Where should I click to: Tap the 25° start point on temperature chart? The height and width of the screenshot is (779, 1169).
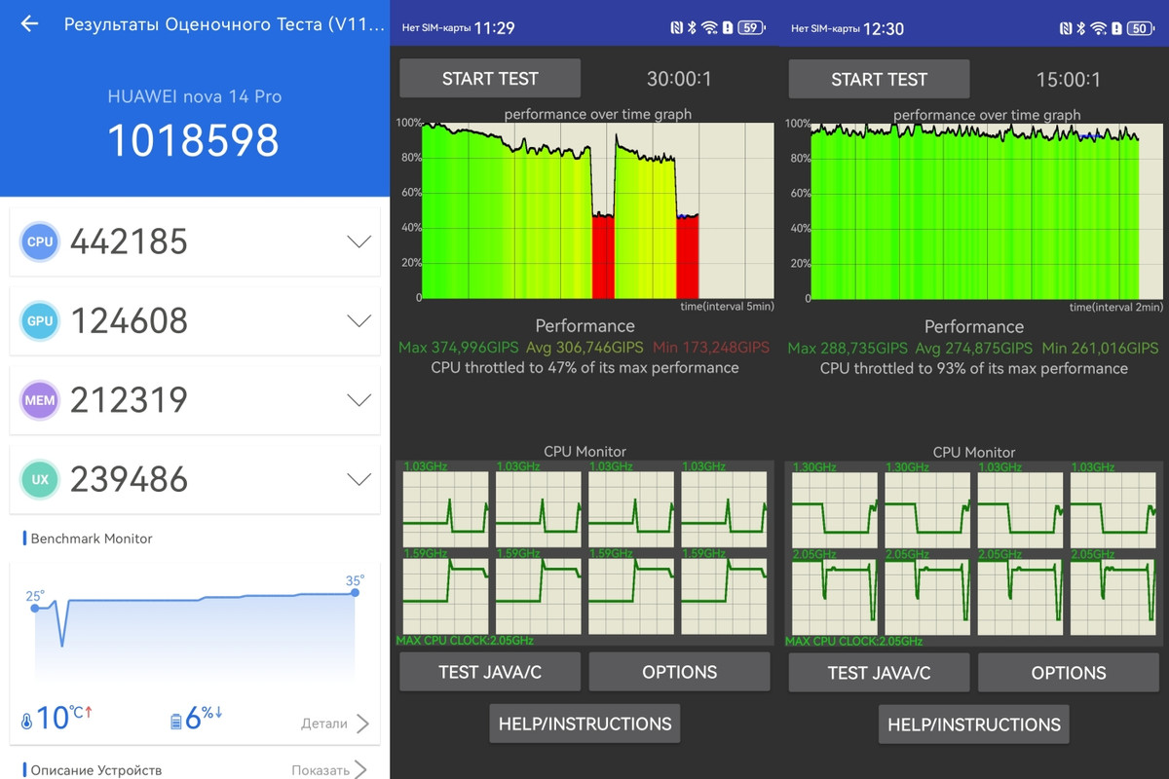(x=35, y=608)
